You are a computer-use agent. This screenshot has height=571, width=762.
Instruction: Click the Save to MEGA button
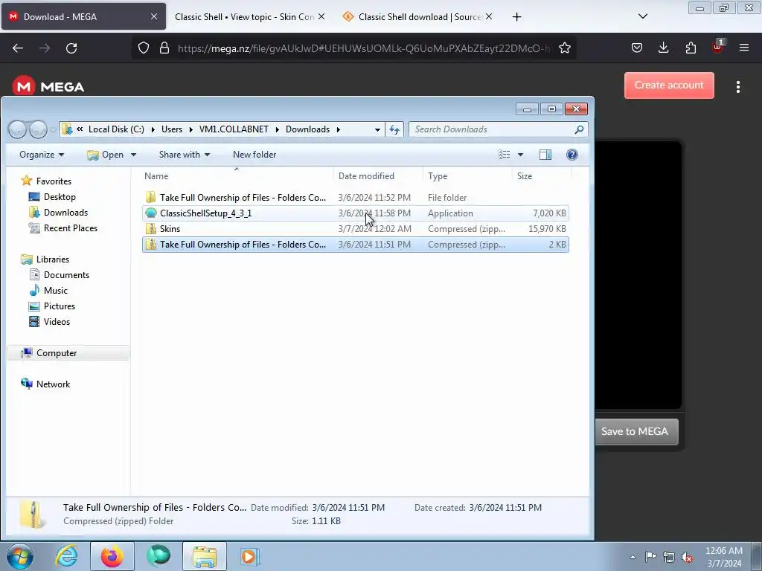click(x=635, y=431)
